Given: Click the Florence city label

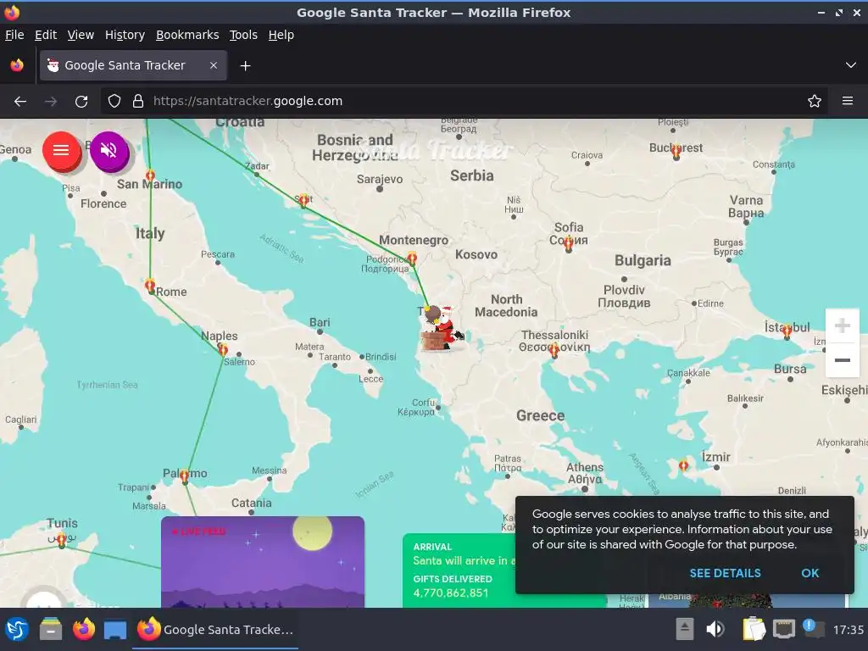Looking at the screenshot, I should coord(103,203).
